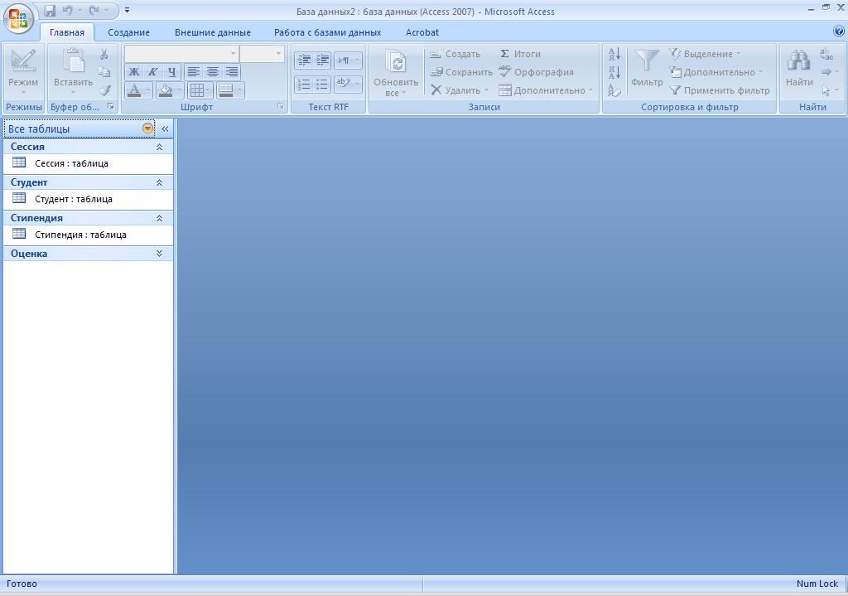Undo with the quick access arrow
The height and width of the screenshot is (596, 848).
(x=68, y=10)
